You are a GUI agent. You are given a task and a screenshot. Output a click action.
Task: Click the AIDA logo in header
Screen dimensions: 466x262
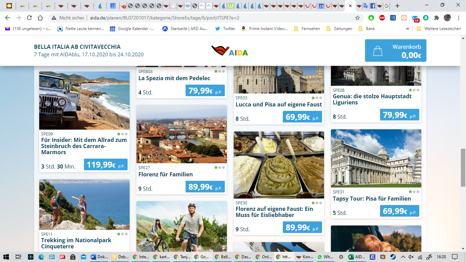point(230,51)
